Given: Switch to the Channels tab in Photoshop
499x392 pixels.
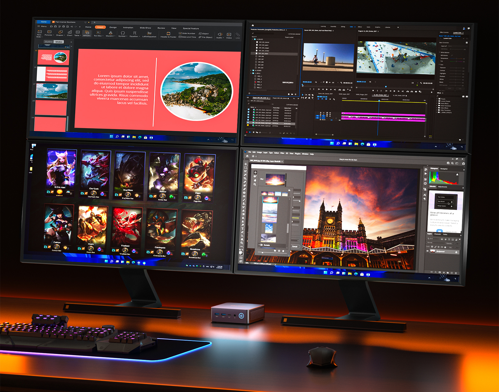Looking at the screenshot, I should pyautogui.click(x=438, y=234).
